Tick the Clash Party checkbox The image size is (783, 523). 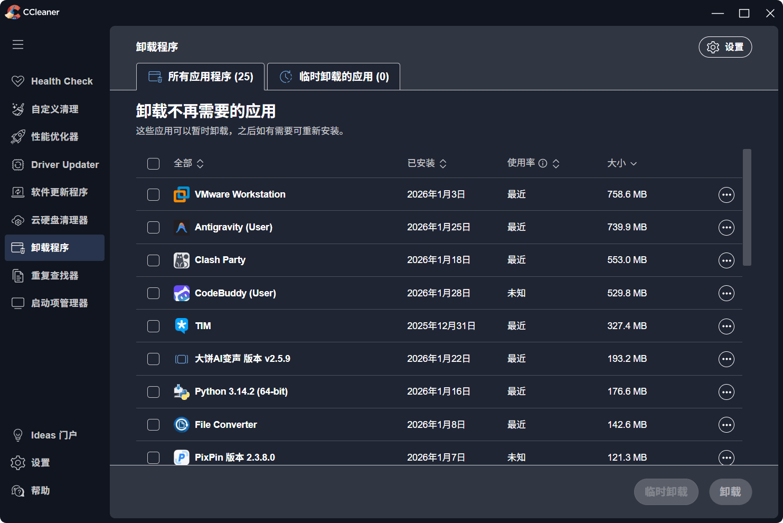tap(154, 260)
